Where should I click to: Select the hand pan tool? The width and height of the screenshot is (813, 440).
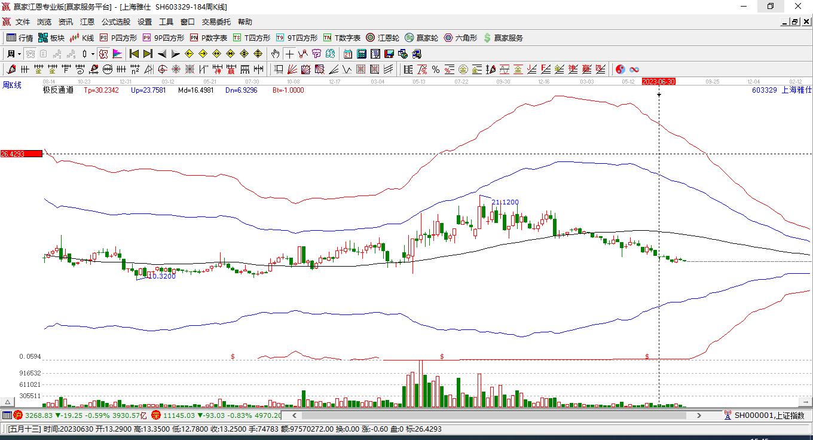pyautogui.click(x=275, y=54)
